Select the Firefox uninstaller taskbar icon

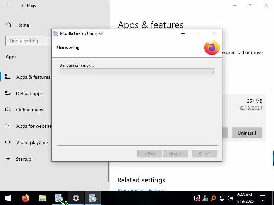point(92,198)
